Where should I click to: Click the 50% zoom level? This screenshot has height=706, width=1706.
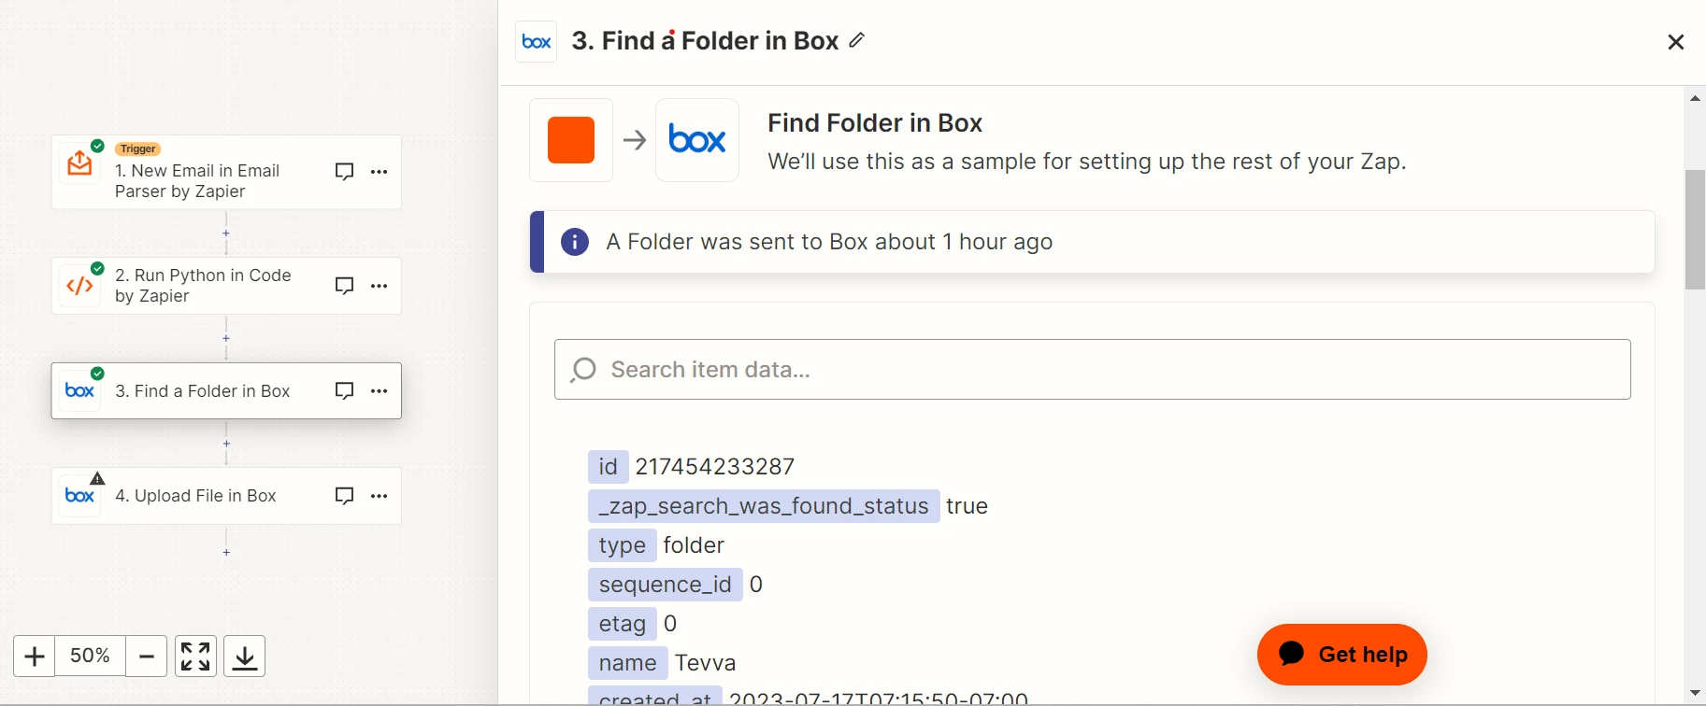[x=90, y=657]
